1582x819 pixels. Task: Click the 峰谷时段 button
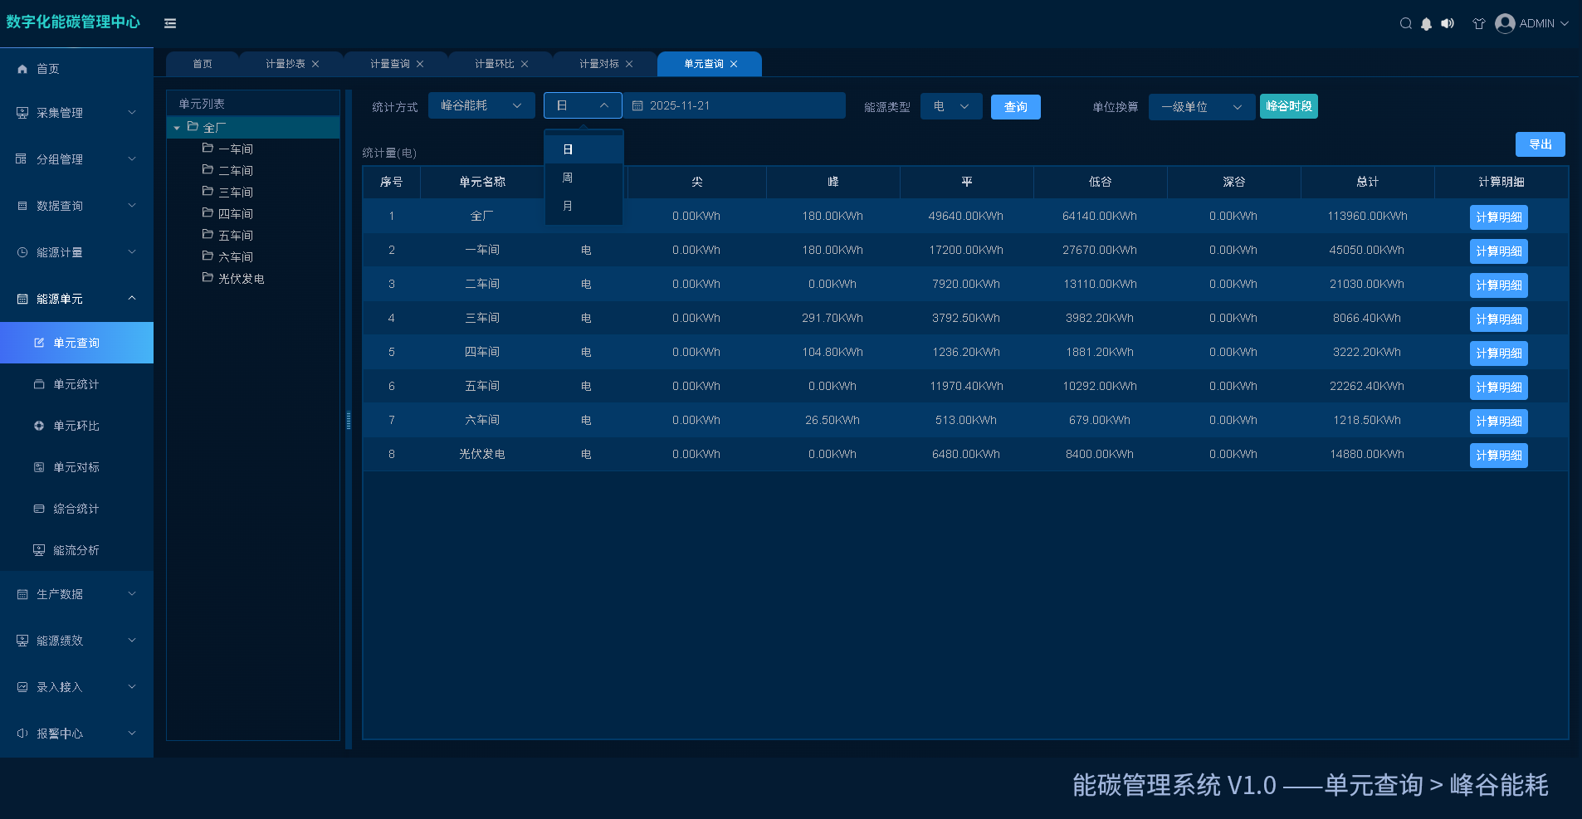pyautogui.click(x=1289, y=106)
